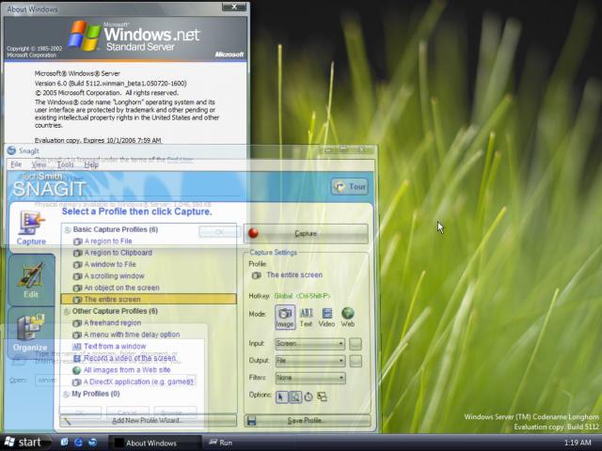Open the Organize section in SnagIt sidebar
The image size is (602, 451).
pos(30,332)
